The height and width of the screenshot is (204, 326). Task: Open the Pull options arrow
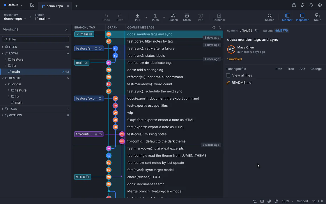pos(146,17)
